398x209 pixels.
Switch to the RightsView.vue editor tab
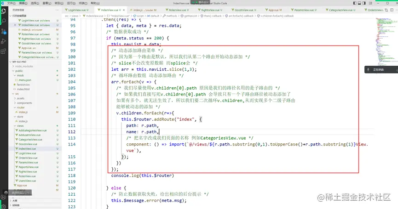[212, 10]
